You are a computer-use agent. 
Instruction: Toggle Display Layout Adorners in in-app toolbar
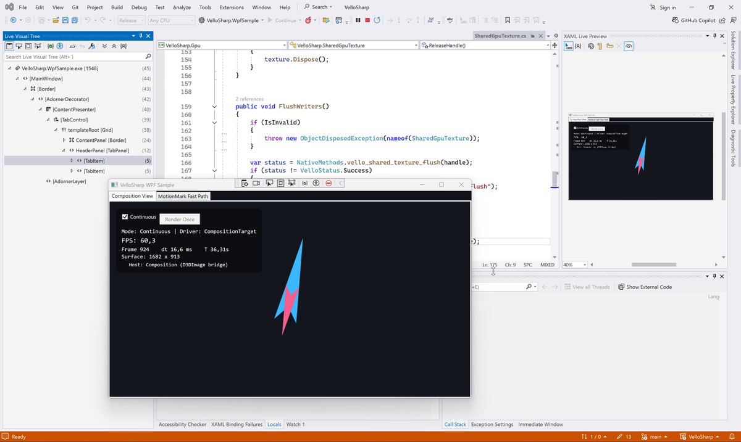[280, 183]
